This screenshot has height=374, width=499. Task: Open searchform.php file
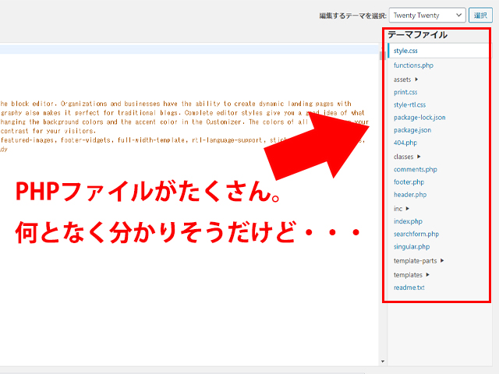[416, 234]
